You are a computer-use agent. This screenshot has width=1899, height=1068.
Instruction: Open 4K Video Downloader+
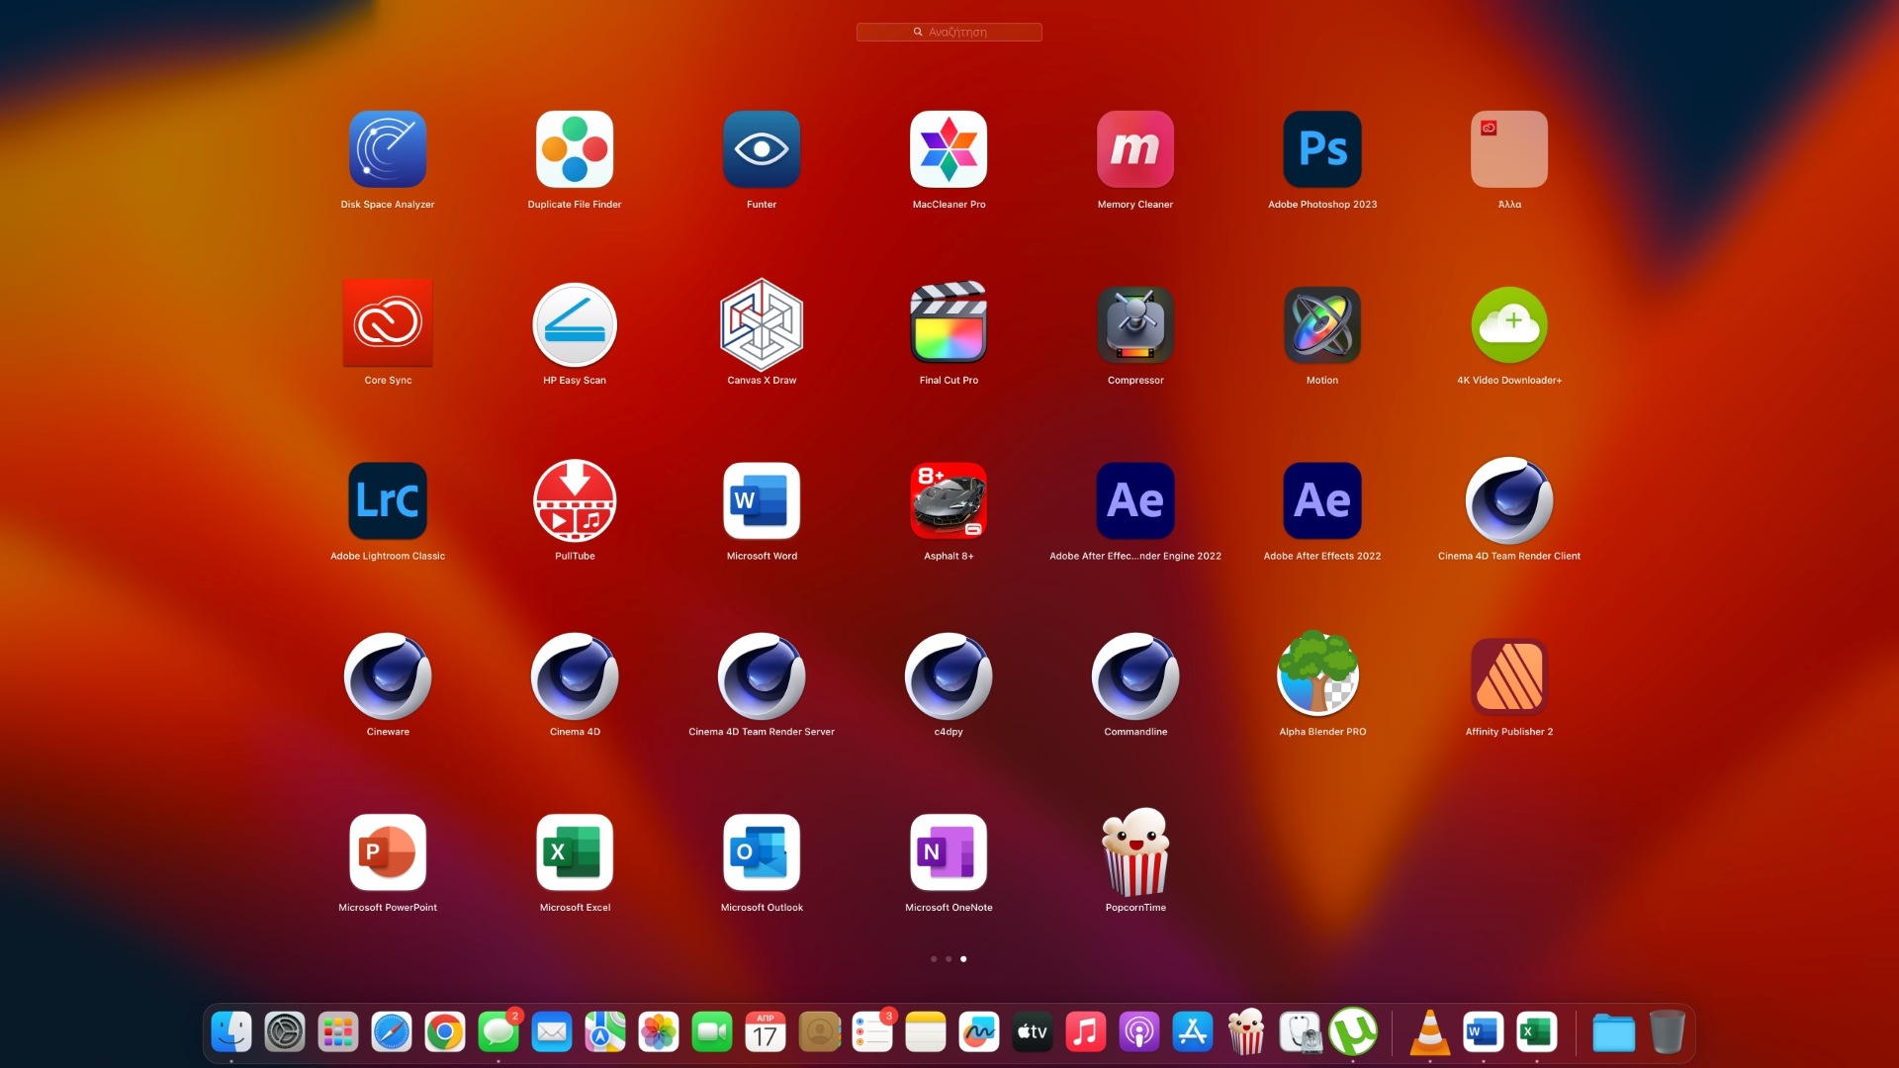click(1509, 325)
